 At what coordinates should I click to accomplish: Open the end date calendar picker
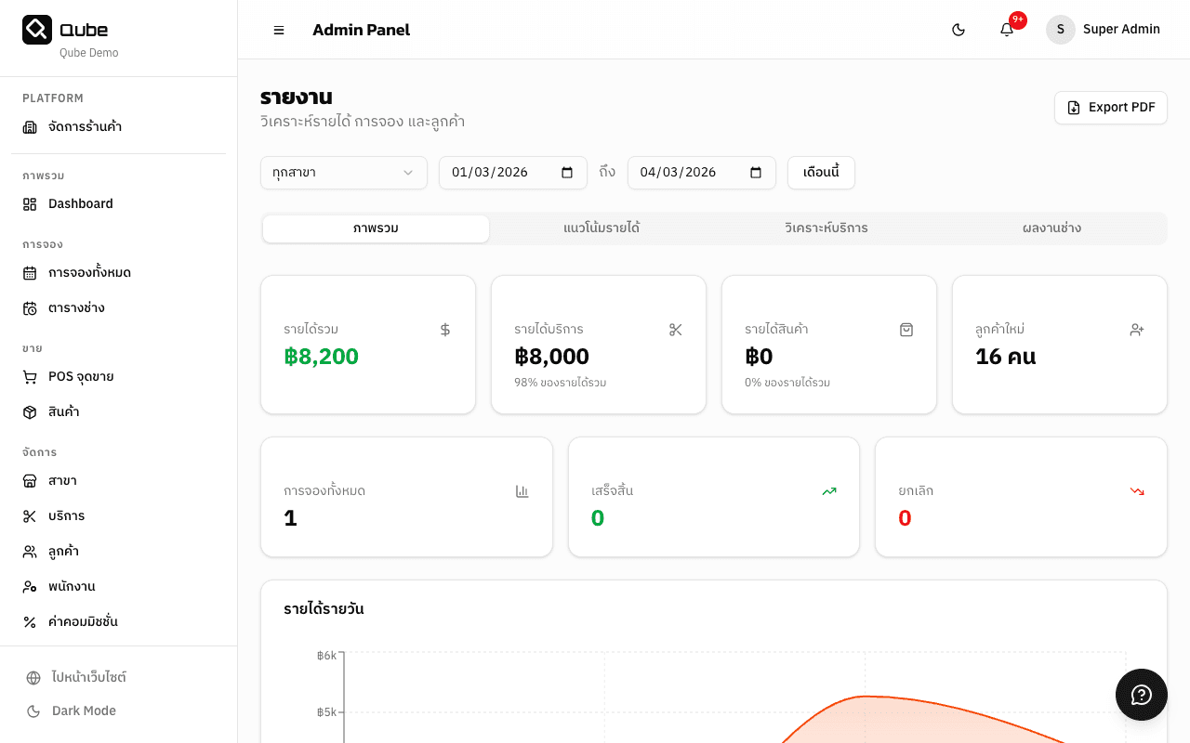(756, 173)
